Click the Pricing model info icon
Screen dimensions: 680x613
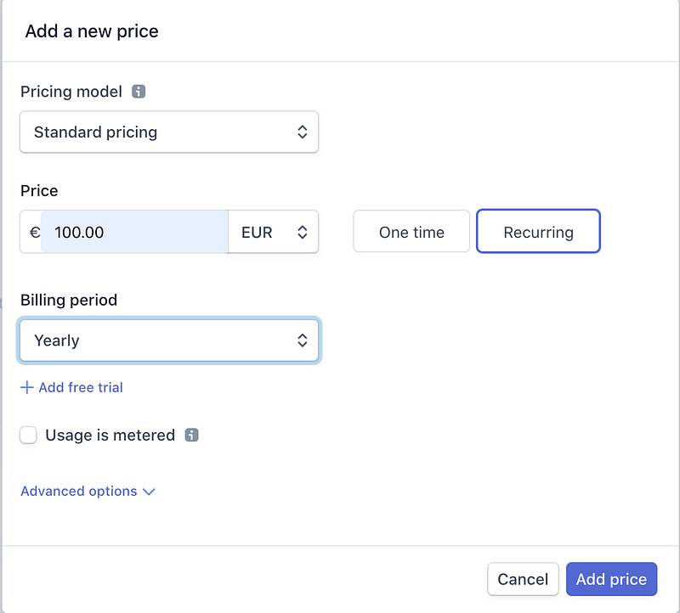(x=139, y=92)
